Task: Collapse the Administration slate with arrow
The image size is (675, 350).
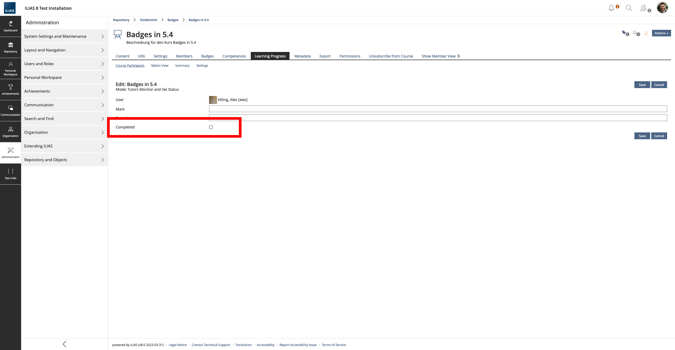Action: click(64, 344)
